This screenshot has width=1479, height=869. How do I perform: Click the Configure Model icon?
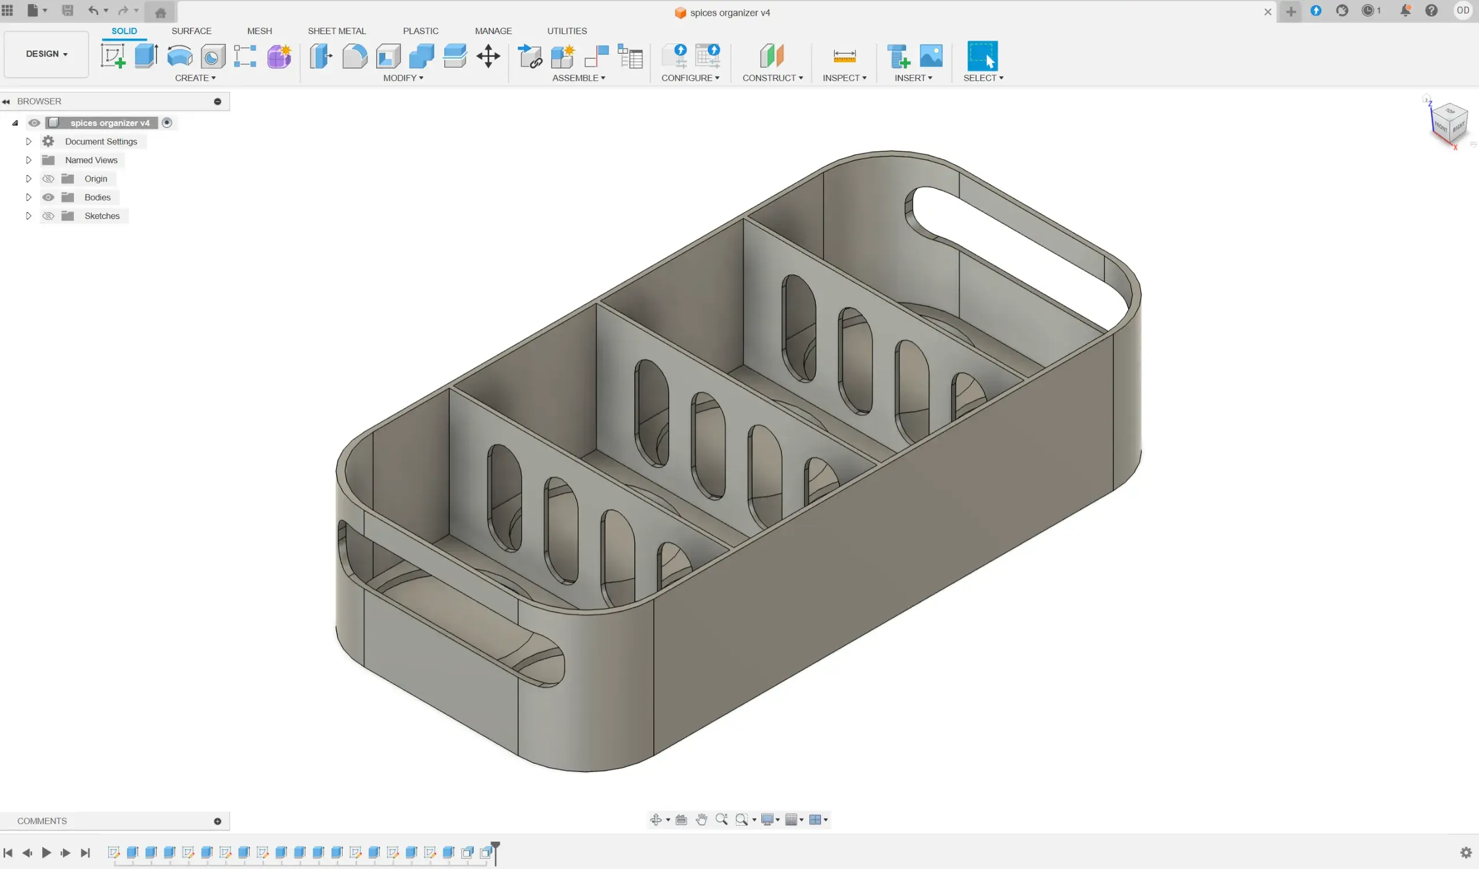674,57
